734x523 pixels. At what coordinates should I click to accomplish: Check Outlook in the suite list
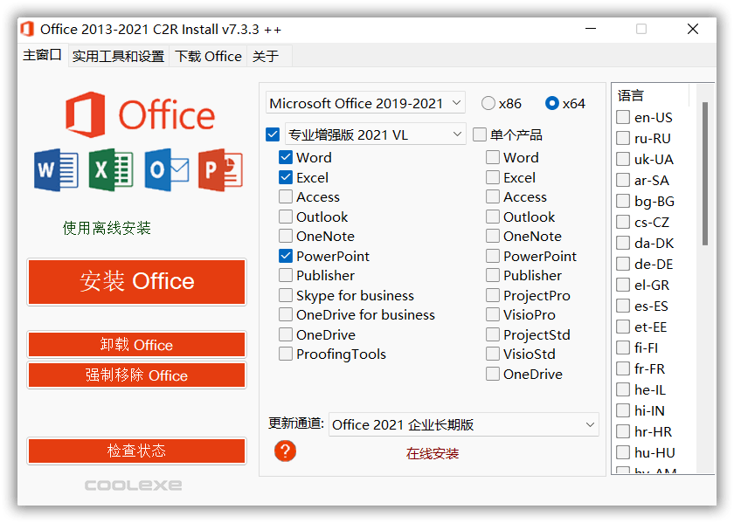(286, 217)
